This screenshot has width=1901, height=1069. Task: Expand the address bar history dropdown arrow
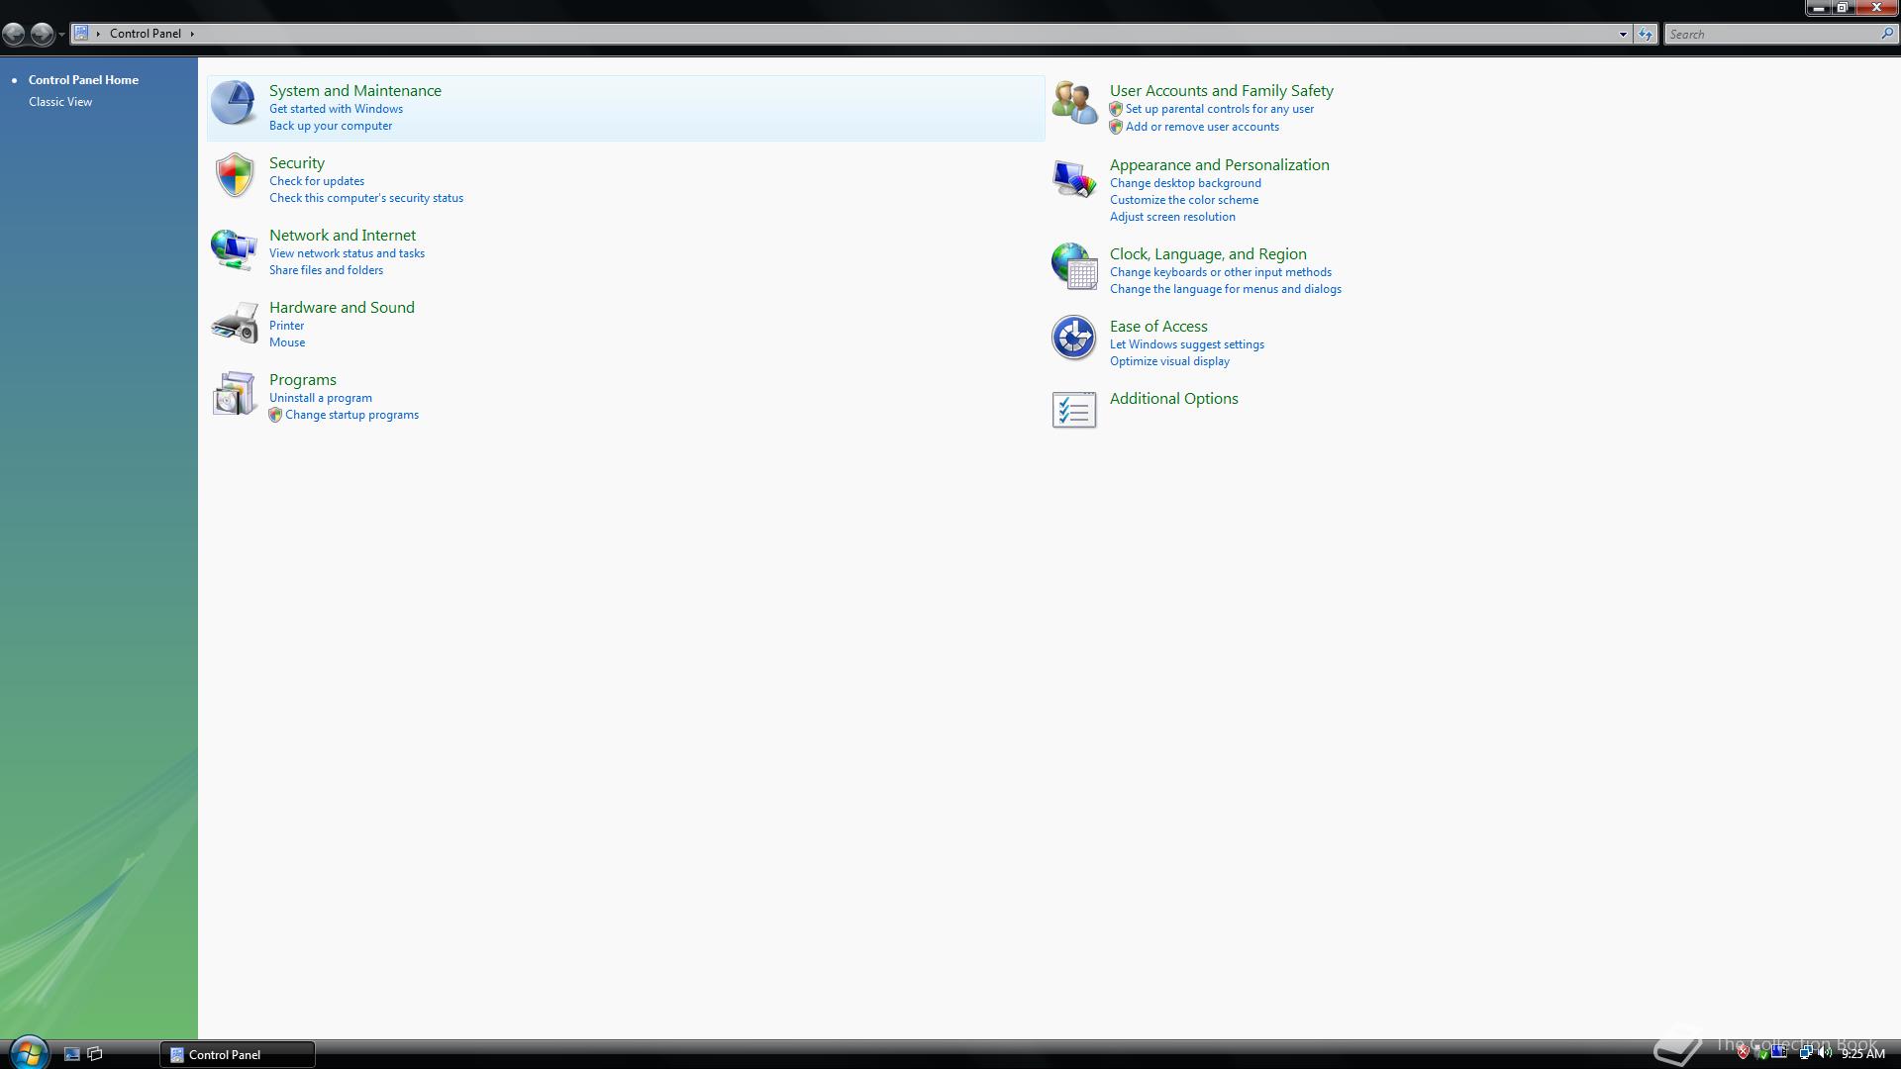tap(1623, 35)
